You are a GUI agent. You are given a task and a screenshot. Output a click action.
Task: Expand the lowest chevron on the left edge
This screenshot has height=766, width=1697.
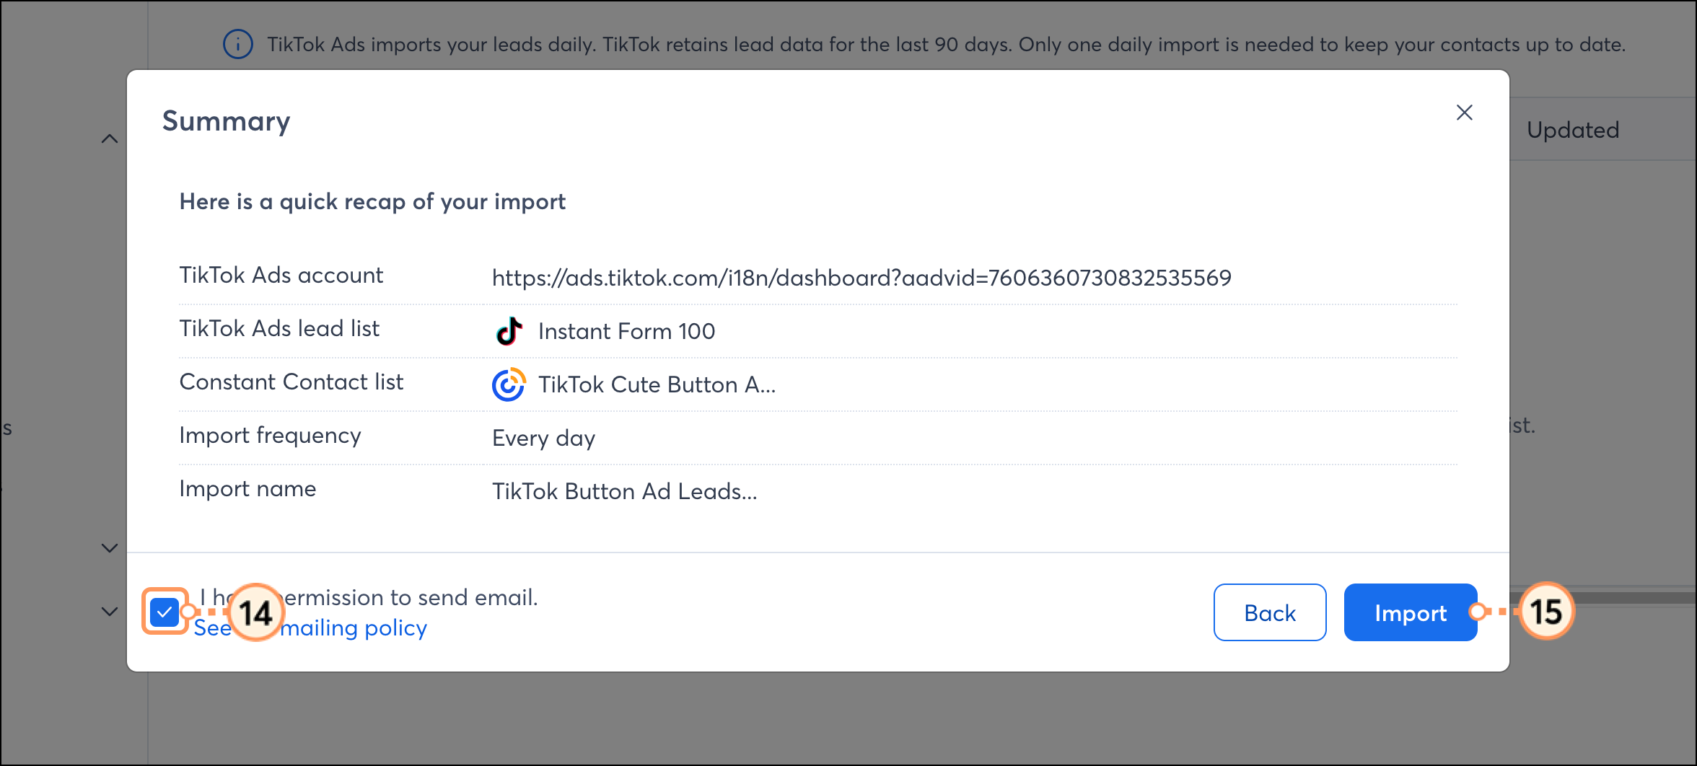click(x=109, y=612)
